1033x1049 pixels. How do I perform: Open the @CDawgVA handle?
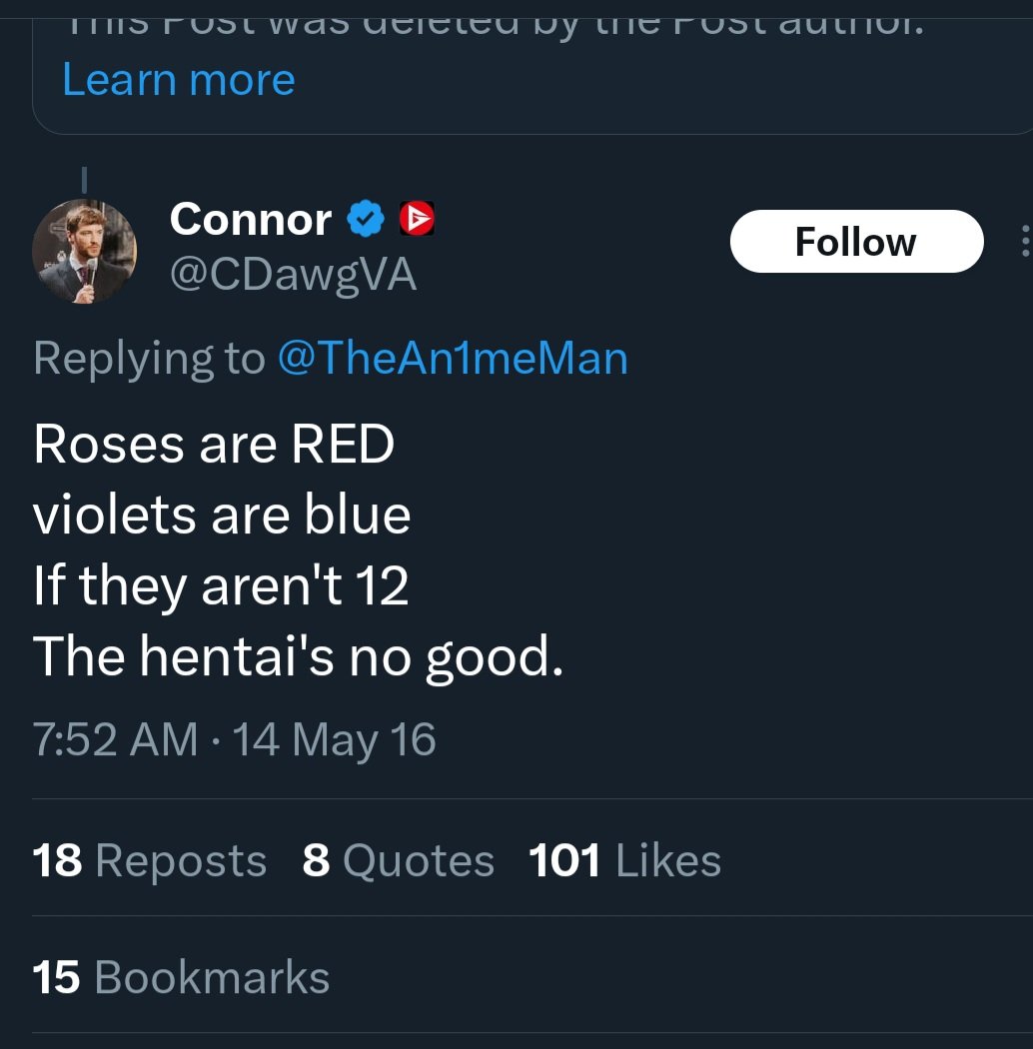click(x=293, y=274)
